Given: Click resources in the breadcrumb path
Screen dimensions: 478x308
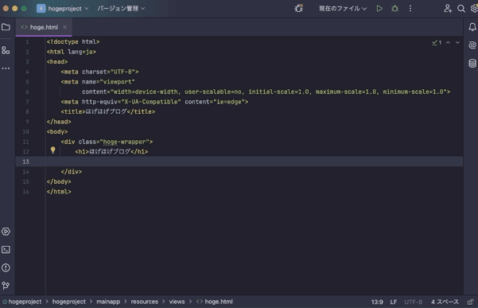Looking at the screenshot, I should pyautogui.click(x=145, y=302).
